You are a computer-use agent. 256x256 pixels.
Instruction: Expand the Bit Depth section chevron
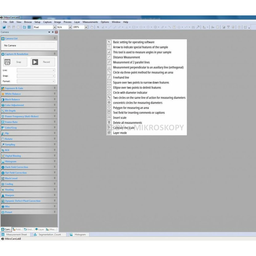[55, 110]
